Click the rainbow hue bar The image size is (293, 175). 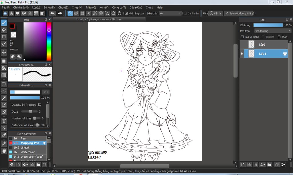tap(49, 41)
